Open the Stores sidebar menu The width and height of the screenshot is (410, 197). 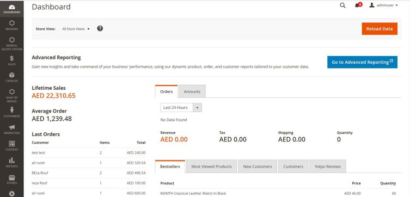[12, 179]
